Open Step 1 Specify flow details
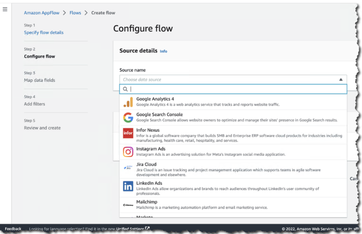The image size is (362, 234). pos(43,33)
